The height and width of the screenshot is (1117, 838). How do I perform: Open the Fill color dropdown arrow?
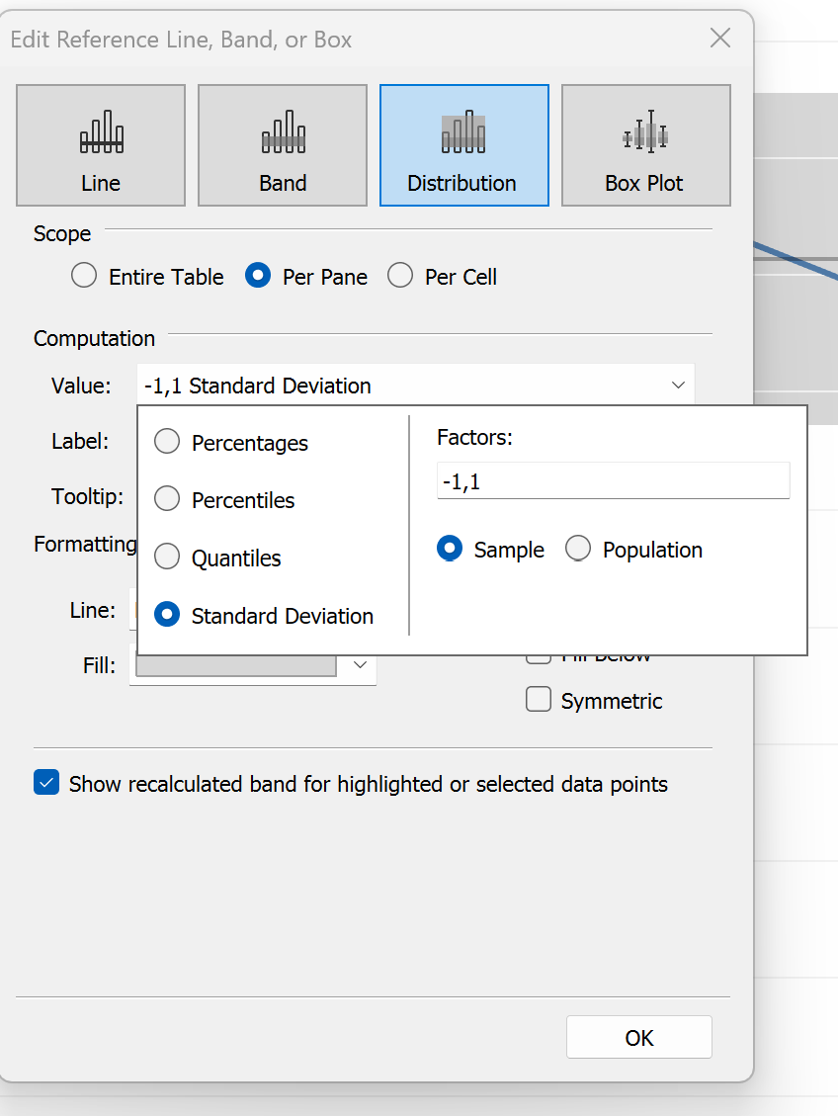360,665
